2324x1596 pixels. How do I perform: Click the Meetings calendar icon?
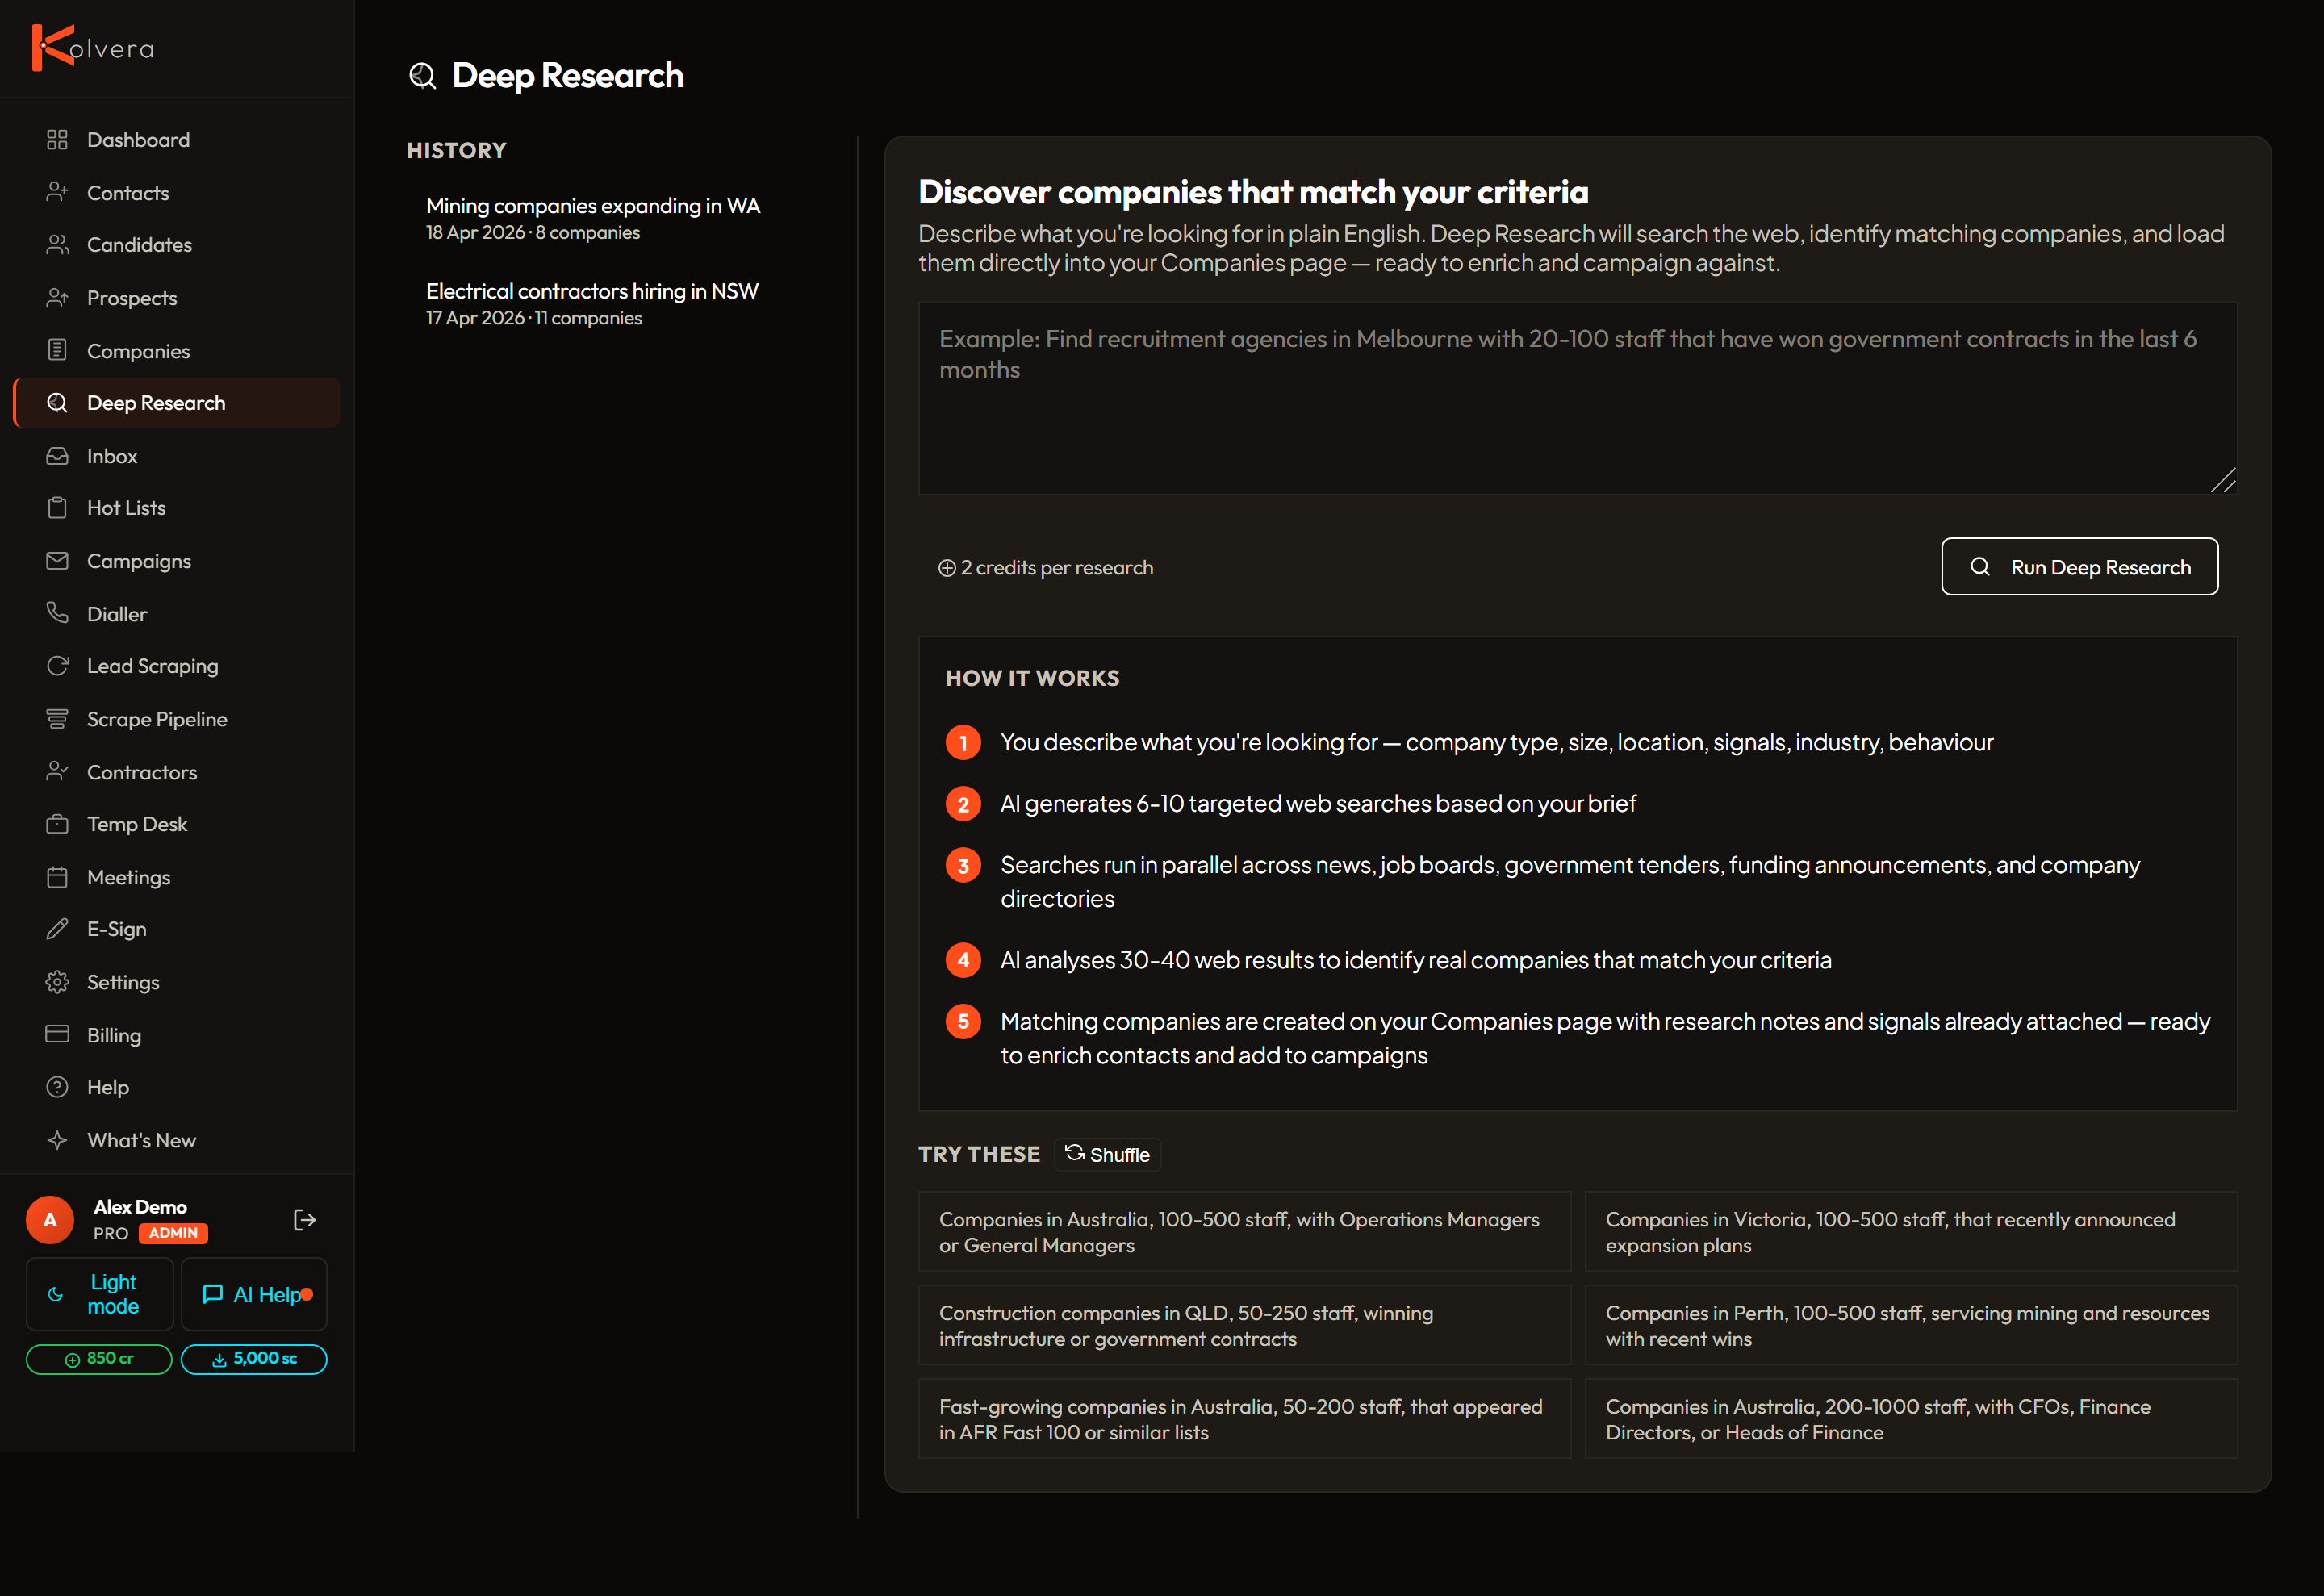click(x=57, y=877)
